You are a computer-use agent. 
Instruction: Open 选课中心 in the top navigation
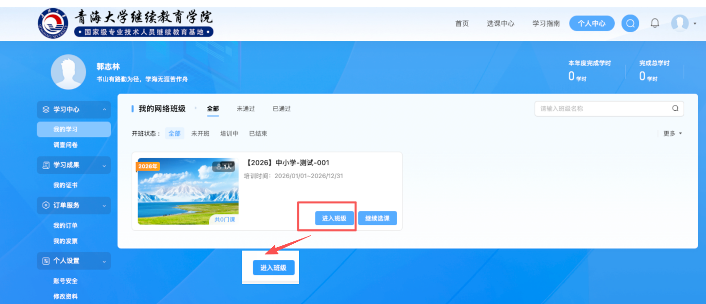click(501, 23)
